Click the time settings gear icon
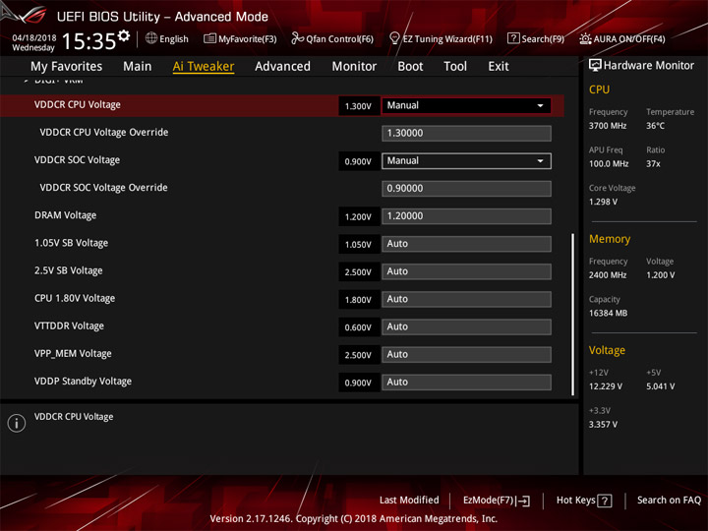This screenshot has height=531, width=708. click(x=124, y=35)
